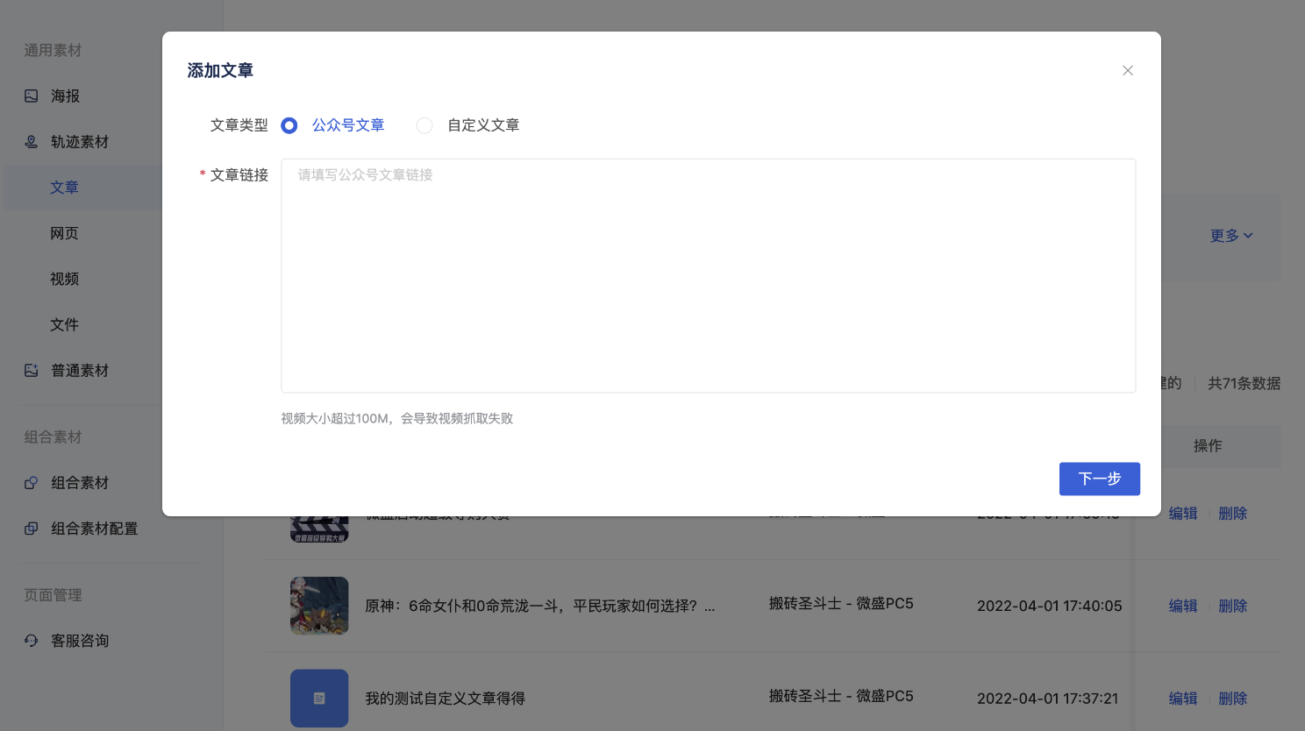Click 删除 for the 17:40:05 row

point(1232,606)
